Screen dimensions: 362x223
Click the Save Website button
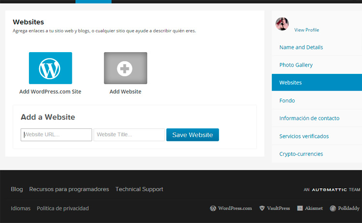[x=193, y=135]
